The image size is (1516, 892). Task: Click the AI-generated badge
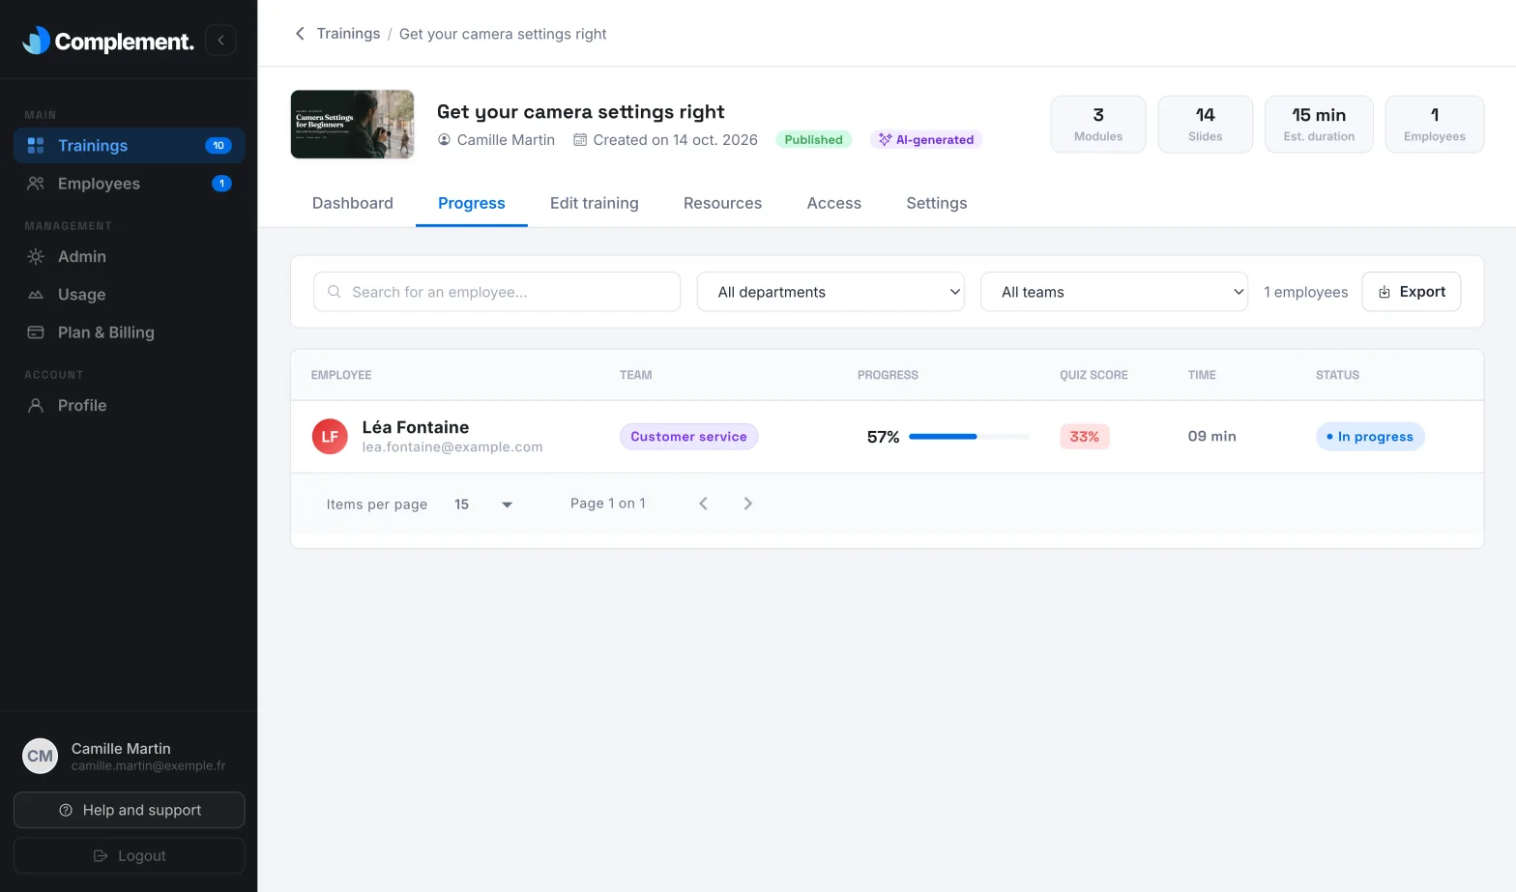tap(926, 140)
